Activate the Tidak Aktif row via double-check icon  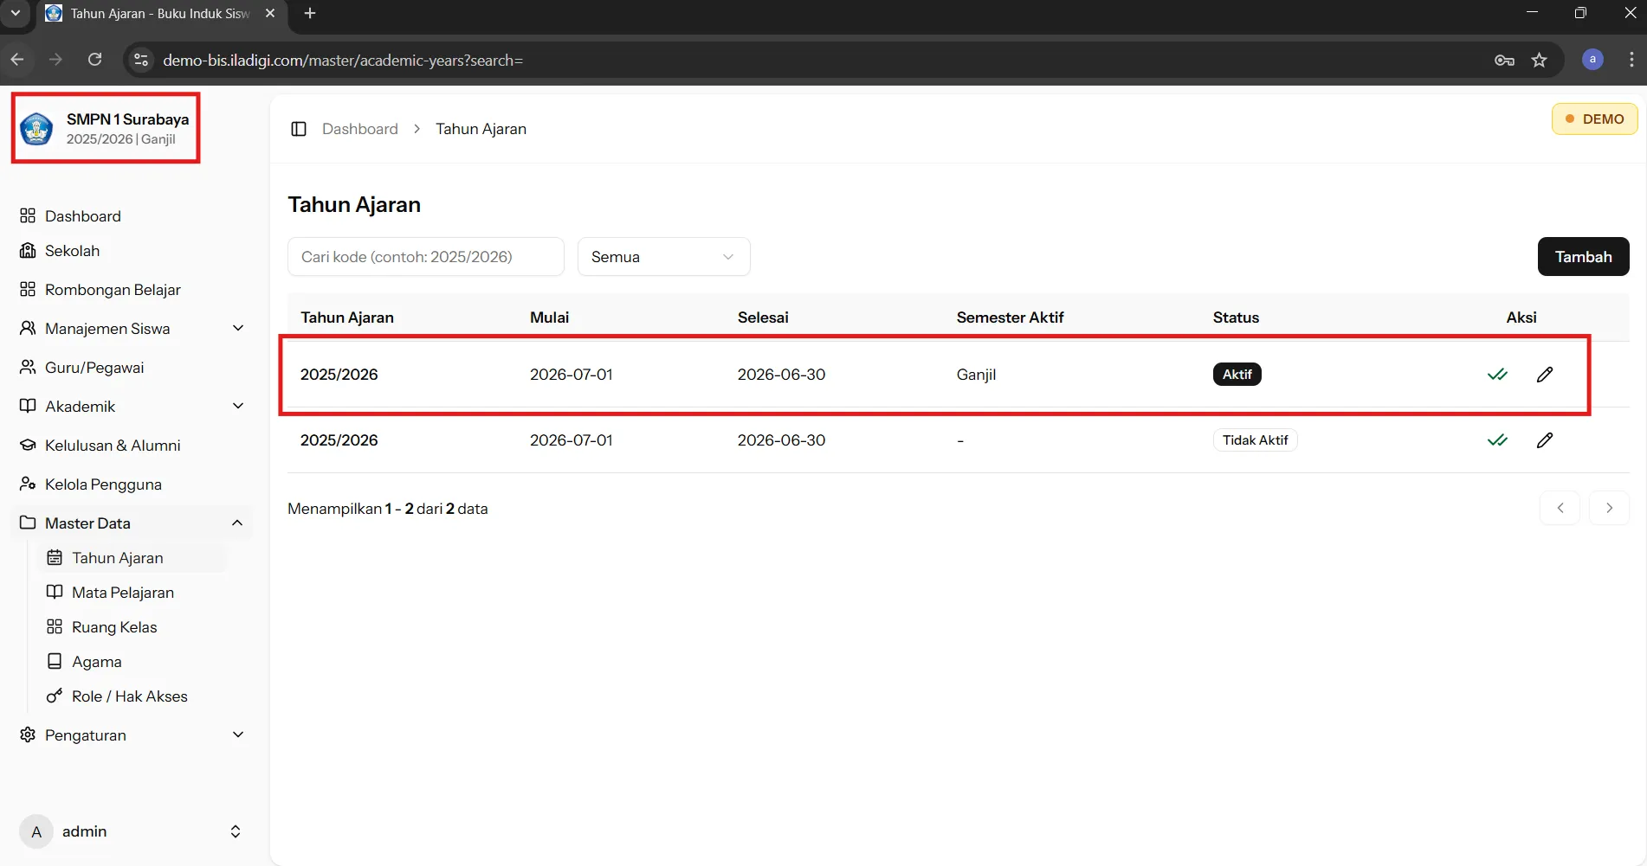1497,440
